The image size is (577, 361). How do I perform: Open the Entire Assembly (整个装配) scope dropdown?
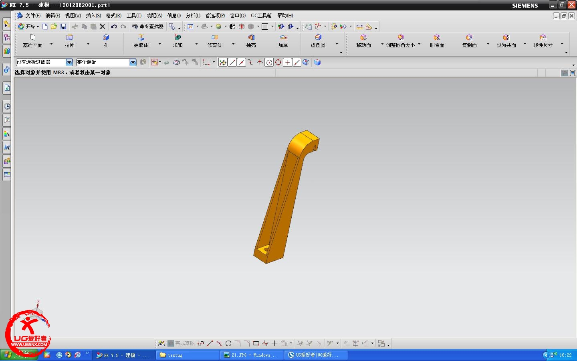[133, 62]
